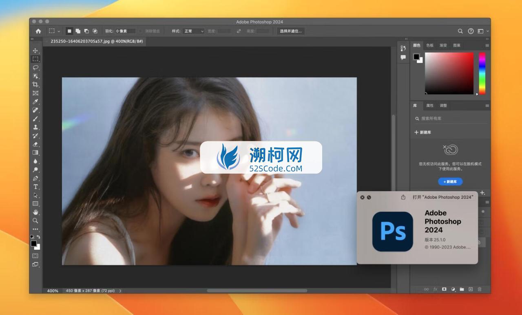Switch to the 属性 tab

pyautogui.click(x=430, y=106)
